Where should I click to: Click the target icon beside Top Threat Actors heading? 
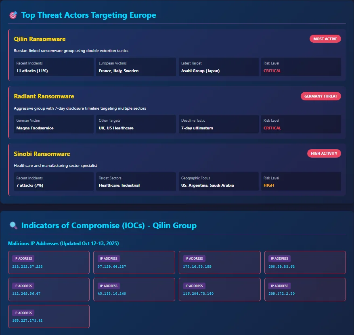click(x=13, y=15)
